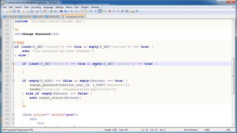Start macro recording with the red dot
Image resolution: width=237 pixels, height=133 pixels.
tap(110, 11)
